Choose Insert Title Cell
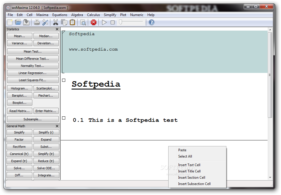This screenshot has height=195, width=281. pyautogui.click(x=197, y=171)
